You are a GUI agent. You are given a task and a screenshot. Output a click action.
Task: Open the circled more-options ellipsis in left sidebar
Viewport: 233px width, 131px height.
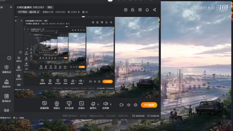tap(9, 58)
